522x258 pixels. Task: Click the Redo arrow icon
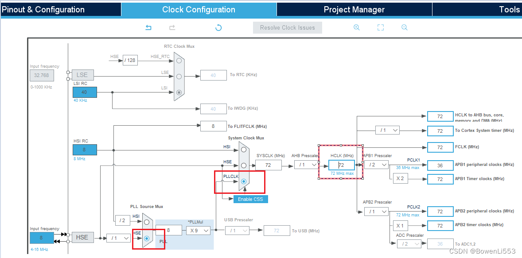coord(172,27)
